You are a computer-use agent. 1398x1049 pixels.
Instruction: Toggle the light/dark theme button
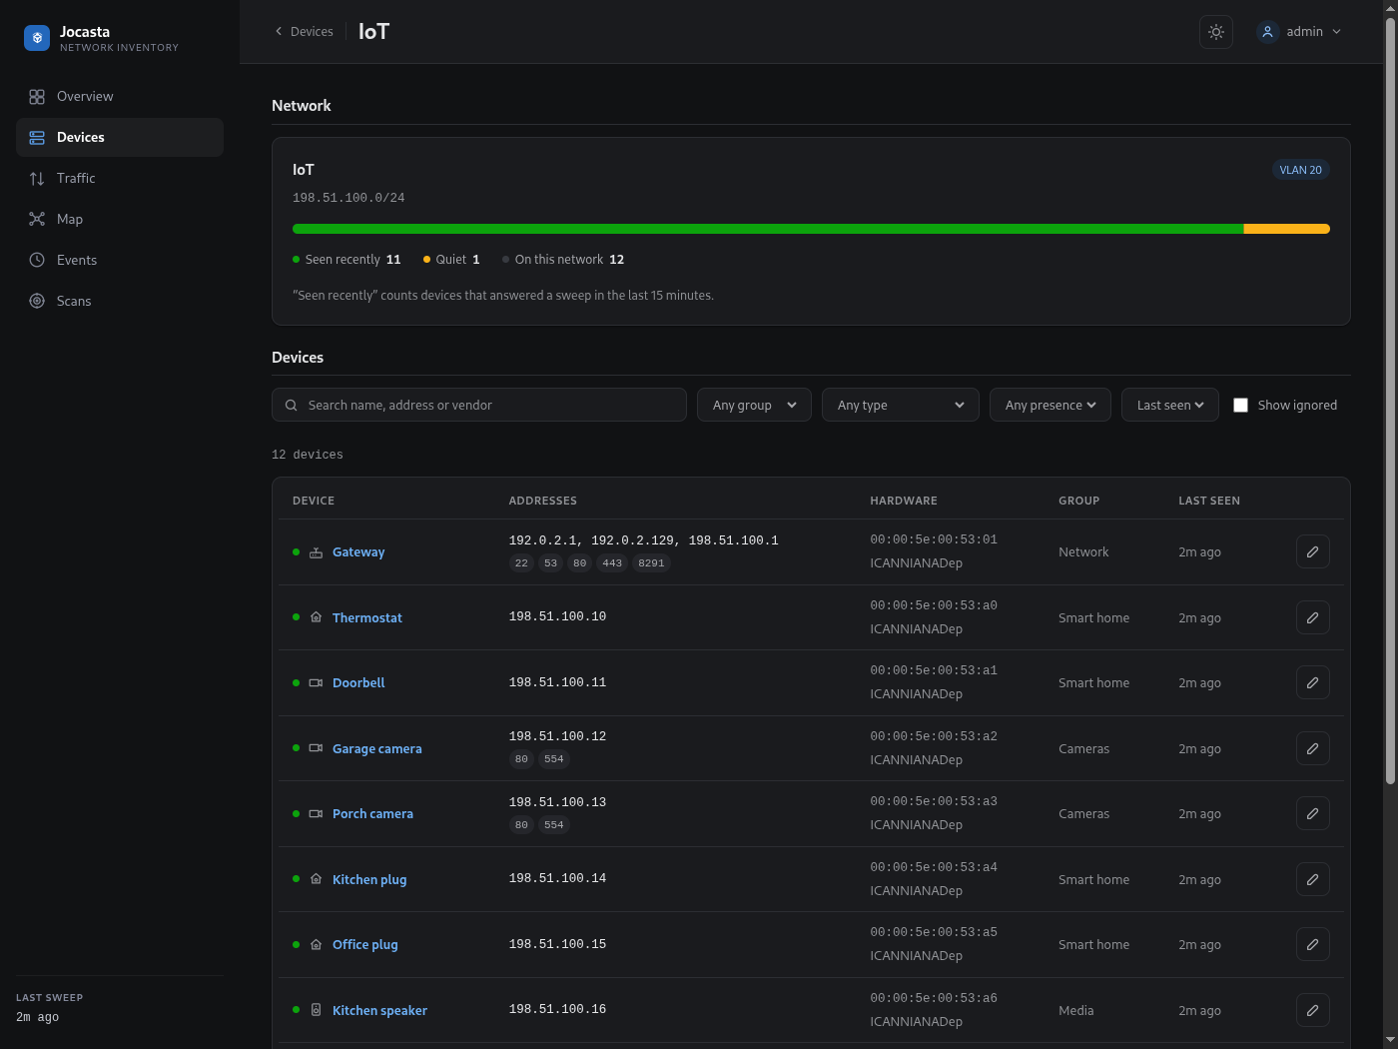[1216, 32]
